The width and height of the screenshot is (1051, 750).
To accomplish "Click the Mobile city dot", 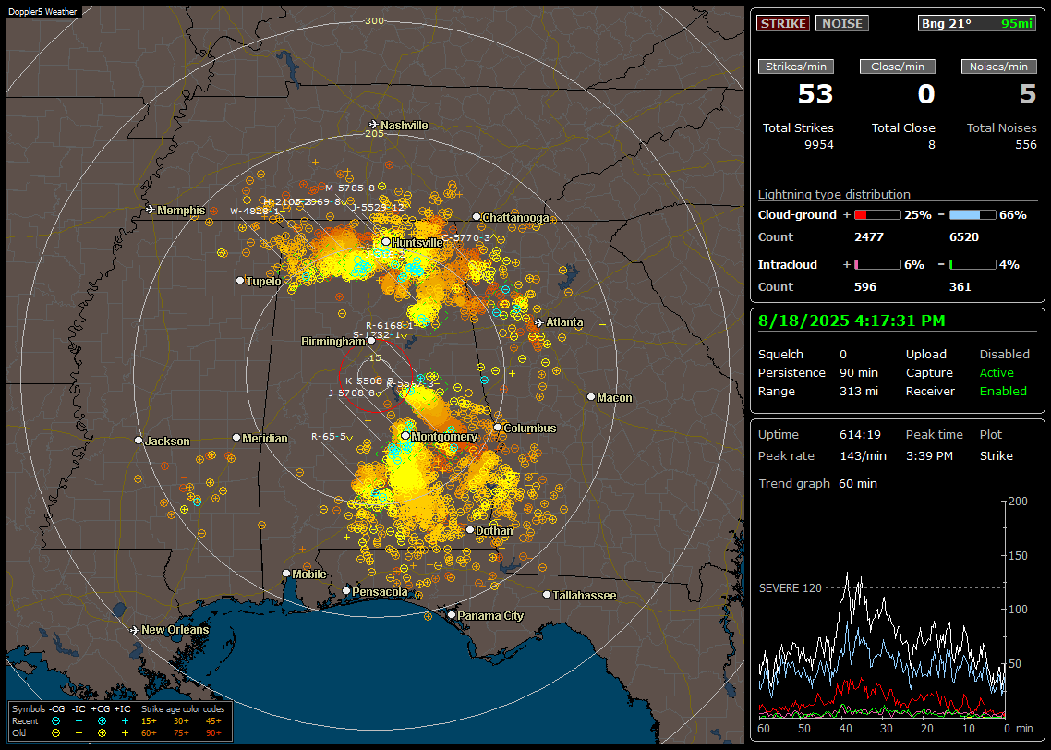I will pos(286,573).
